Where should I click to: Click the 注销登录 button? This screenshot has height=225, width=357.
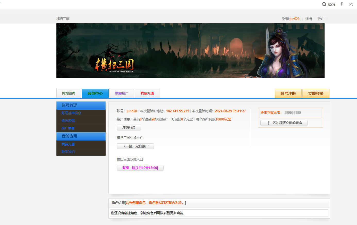[x=129, y=127]
